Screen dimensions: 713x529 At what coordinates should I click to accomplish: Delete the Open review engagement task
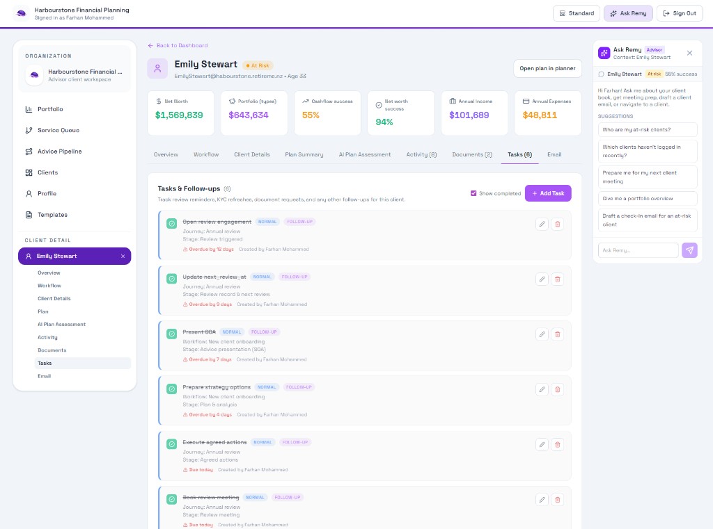[x=558, y=224]
